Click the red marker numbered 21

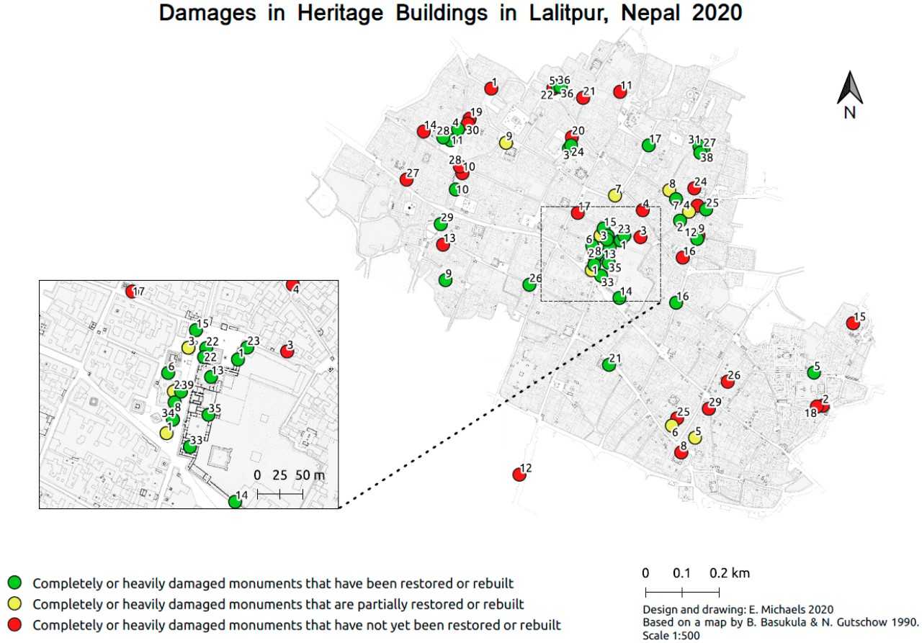[583, 98]
